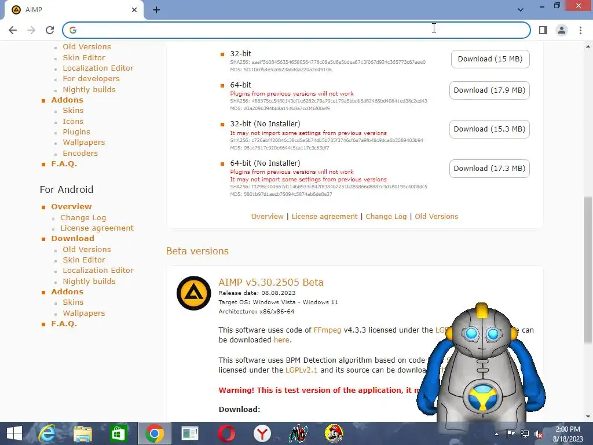This screenshot has height=445, width=593.
Task: Open the MC graffiti taskbar icon
Action: pos(298,433)
